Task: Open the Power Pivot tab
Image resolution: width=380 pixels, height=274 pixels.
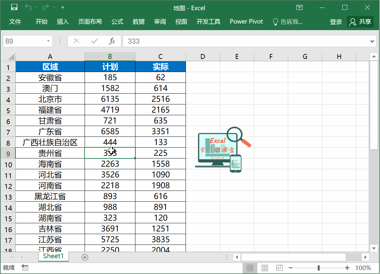Action: [246, 22]
